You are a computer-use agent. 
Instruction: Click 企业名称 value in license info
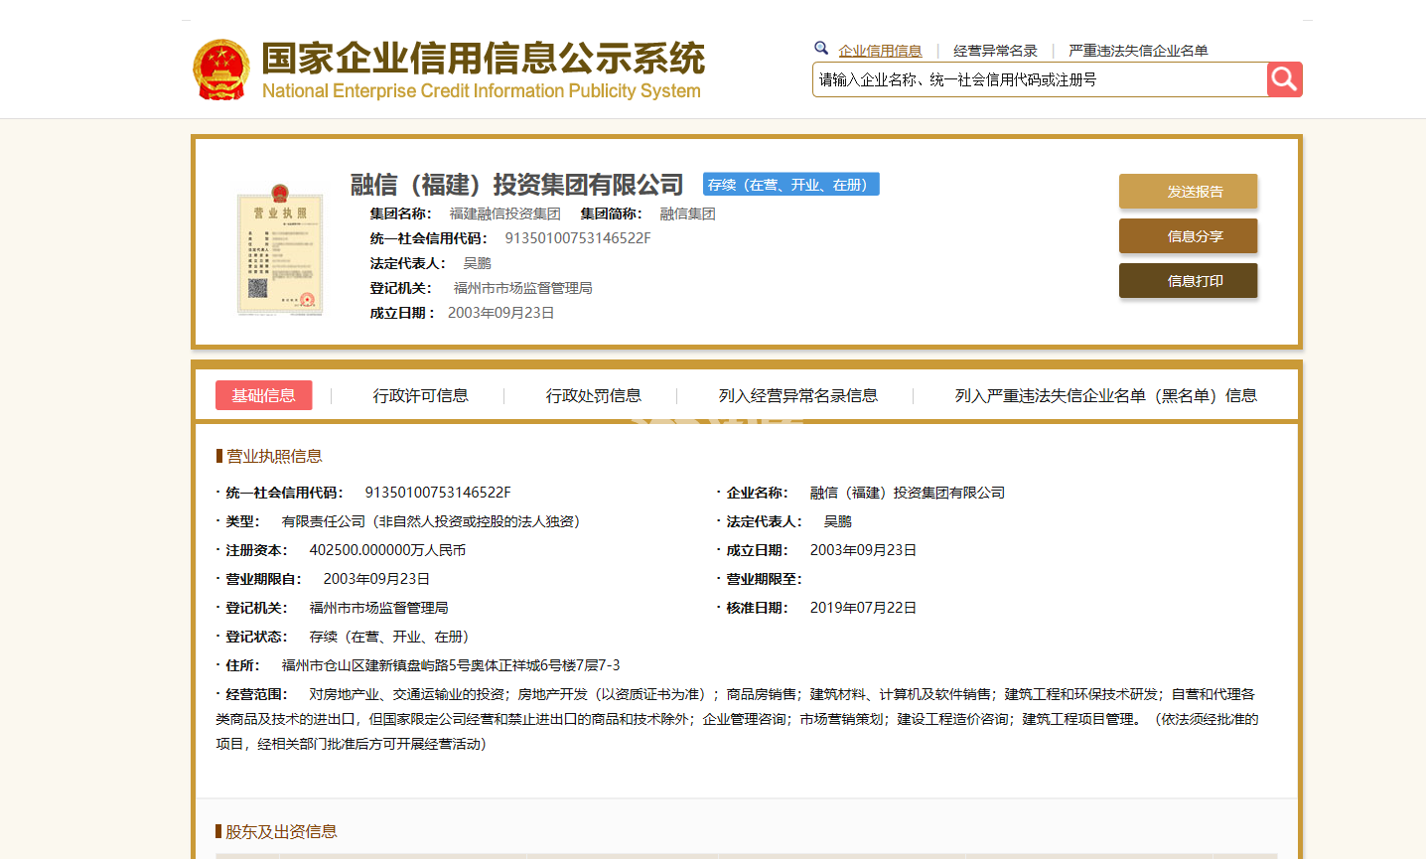907,493
